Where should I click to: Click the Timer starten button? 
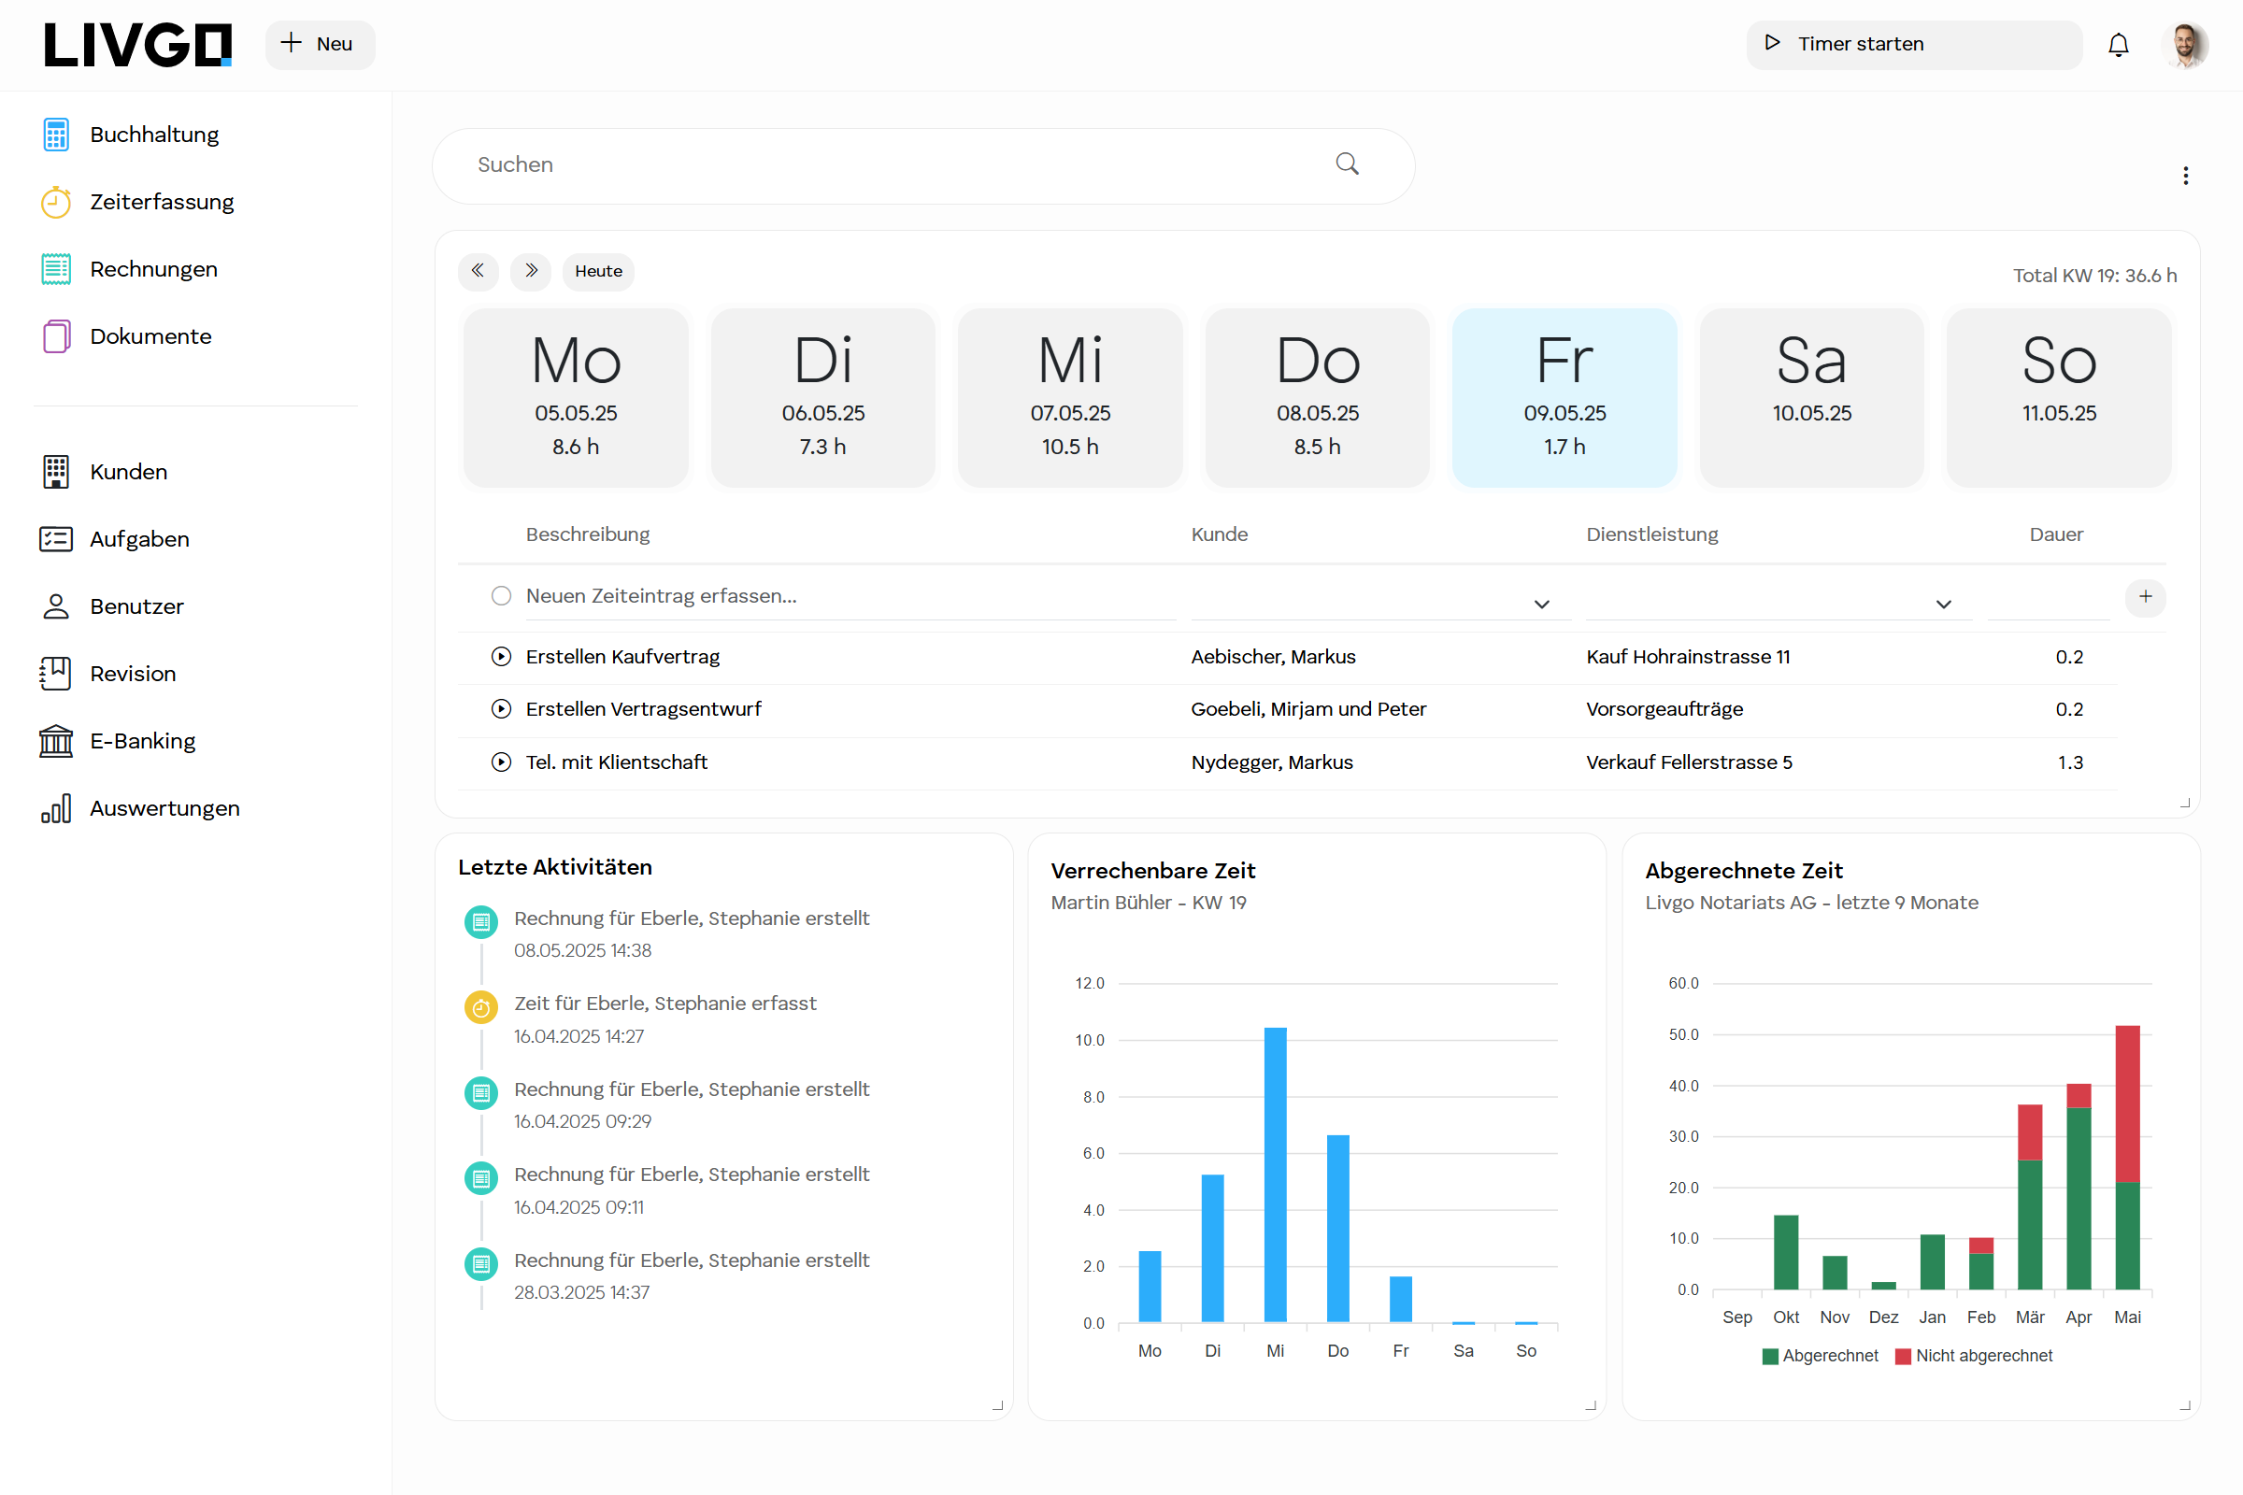coord(1912,45)
